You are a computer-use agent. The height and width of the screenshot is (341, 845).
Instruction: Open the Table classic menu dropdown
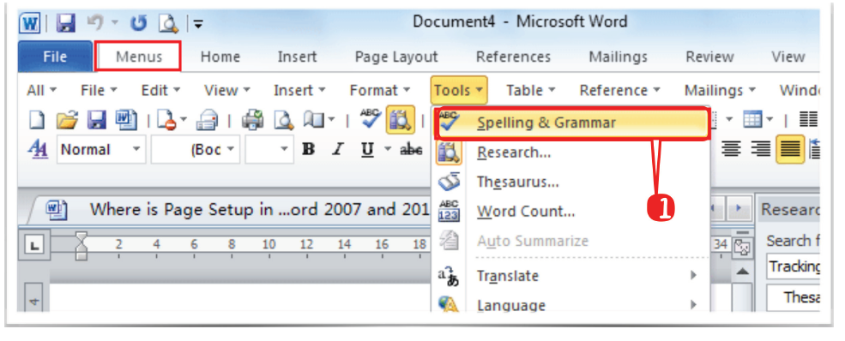[531, 90]
